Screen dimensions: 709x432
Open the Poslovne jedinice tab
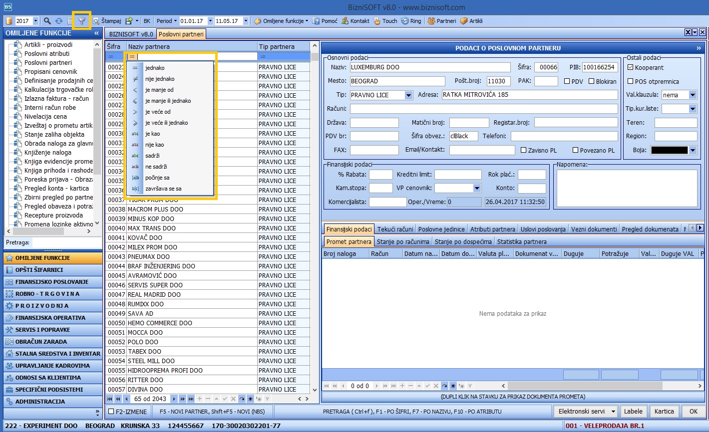pyautogui.click(x=441, y=229)
